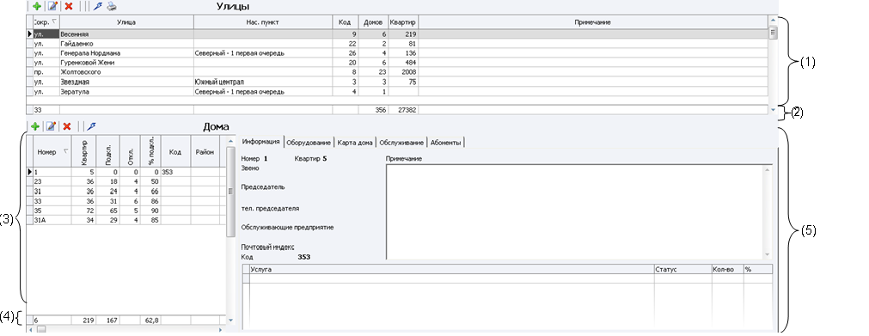Add a new house with green plus
869x336 pixels.
(x=35, y=126)
